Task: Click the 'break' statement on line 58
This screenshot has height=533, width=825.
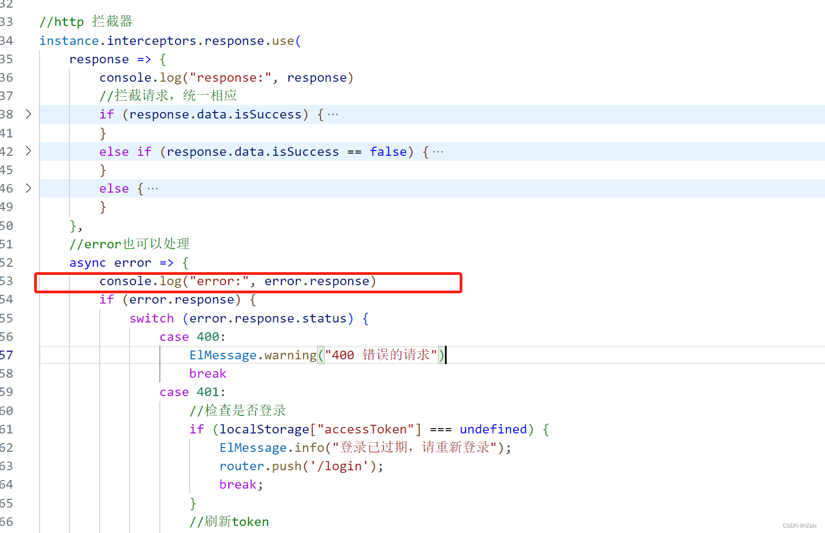Action: tap(208, 373)
